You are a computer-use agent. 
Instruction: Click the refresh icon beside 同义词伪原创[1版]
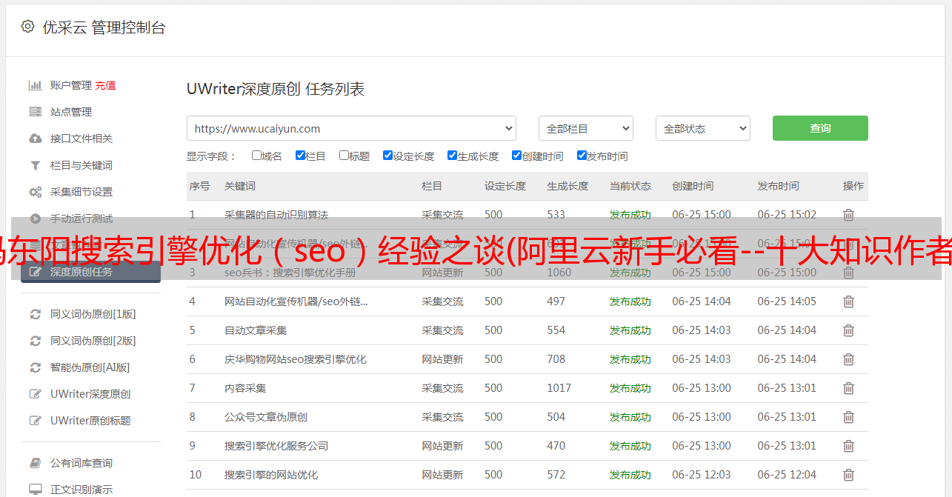(35, 314)
